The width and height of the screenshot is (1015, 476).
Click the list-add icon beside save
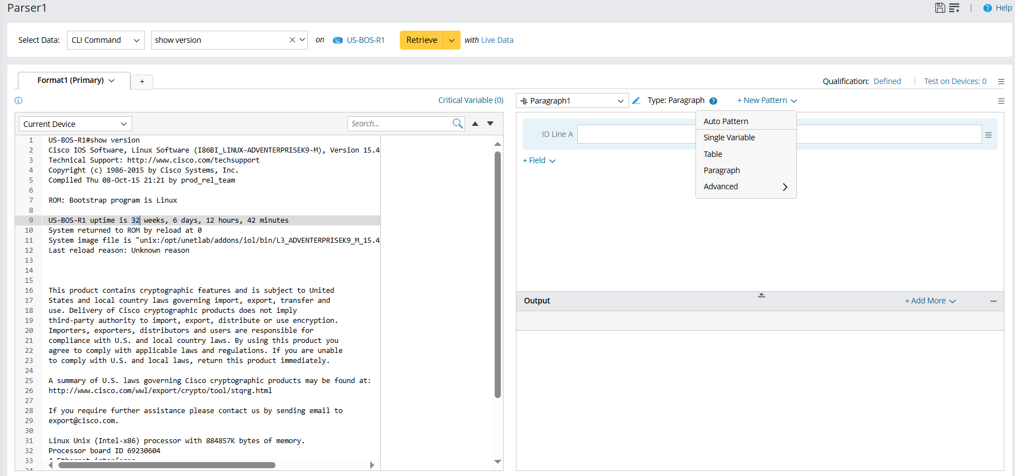954,8
